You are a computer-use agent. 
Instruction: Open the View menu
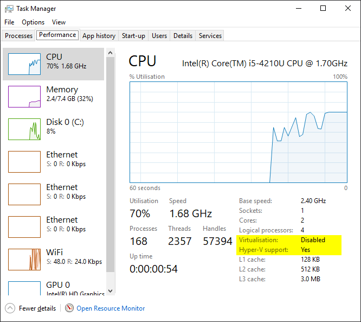[59, 22]
